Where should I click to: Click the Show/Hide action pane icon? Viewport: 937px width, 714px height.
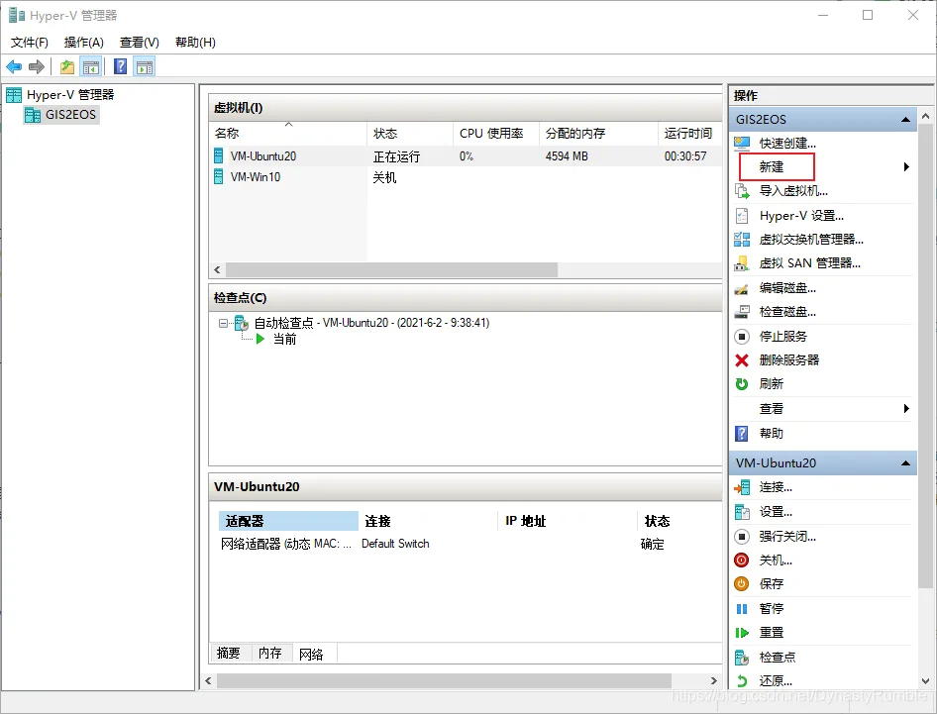pyautogui.click(x=145, y=67)
